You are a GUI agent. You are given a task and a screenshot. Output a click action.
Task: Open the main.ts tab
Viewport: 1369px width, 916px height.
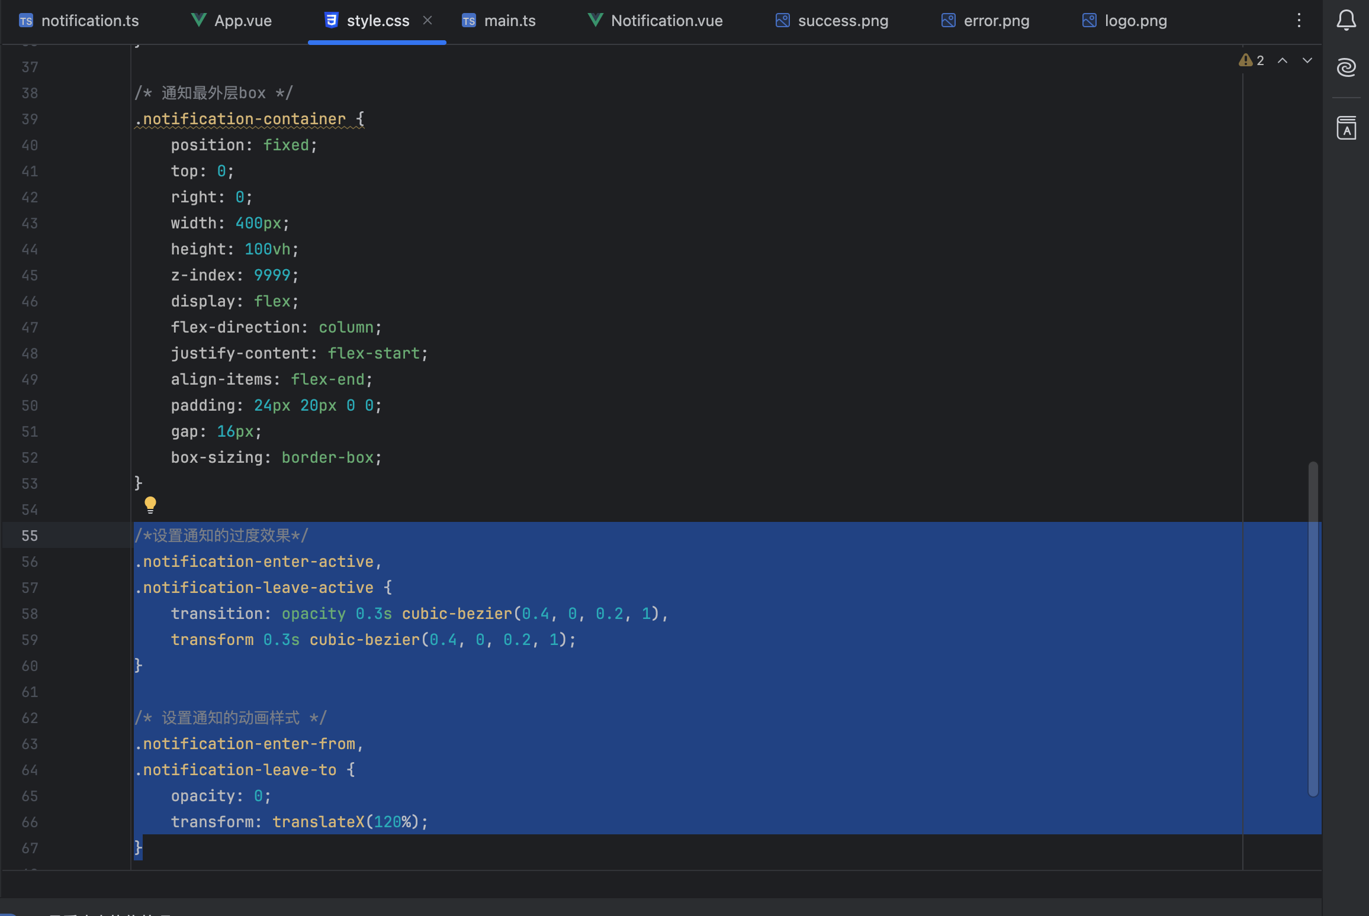click(509, 21)
